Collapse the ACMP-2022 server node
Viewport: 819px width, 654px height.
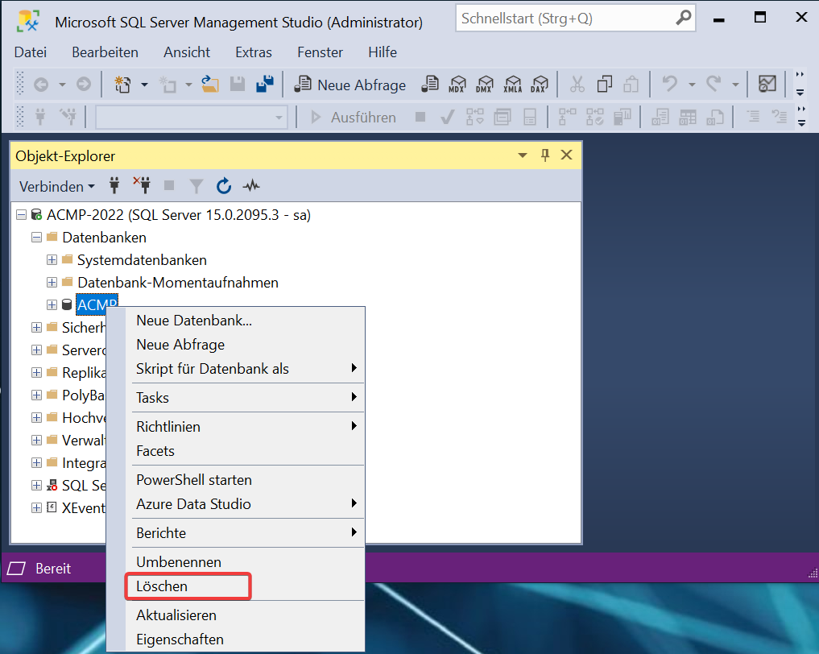pyautogui.click(x=22, y=215)
